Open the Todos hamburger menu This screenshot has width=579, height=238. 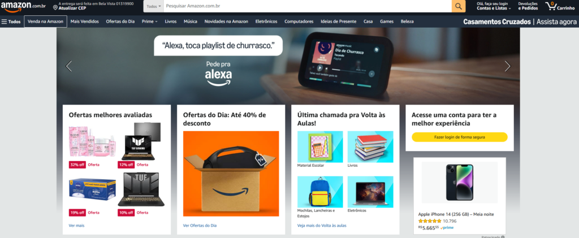pyautogui.click(x=11, y=21)
